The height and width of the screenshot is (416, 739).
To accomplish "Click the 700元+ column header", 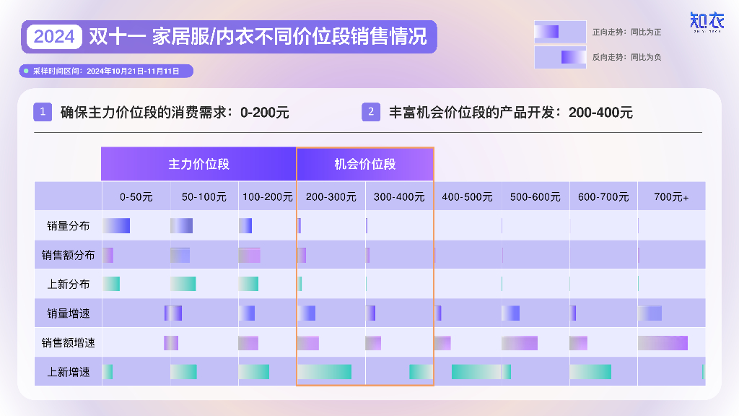I will pyautogui.click(x=671, y=196).
